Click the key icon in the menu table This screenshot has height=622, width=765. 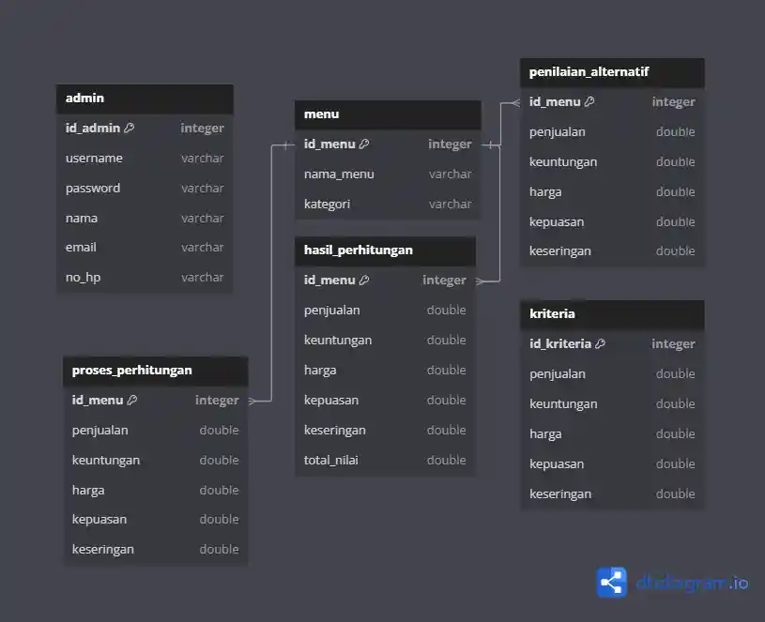click(364, 144)
